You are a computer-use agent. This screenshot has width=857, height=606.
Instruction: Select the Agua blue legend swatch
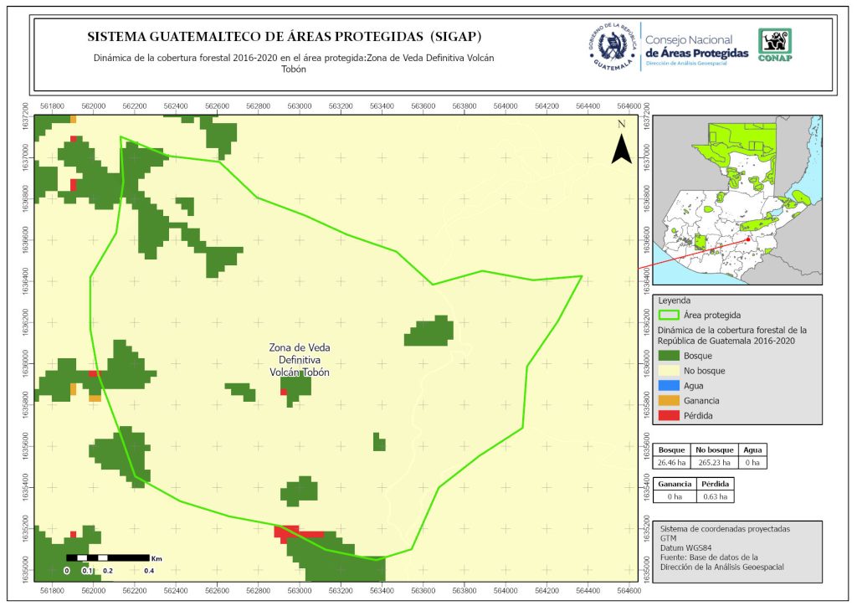tap(669, 386)
